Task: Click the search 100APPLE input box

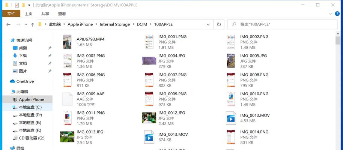Action: (283, 24)
